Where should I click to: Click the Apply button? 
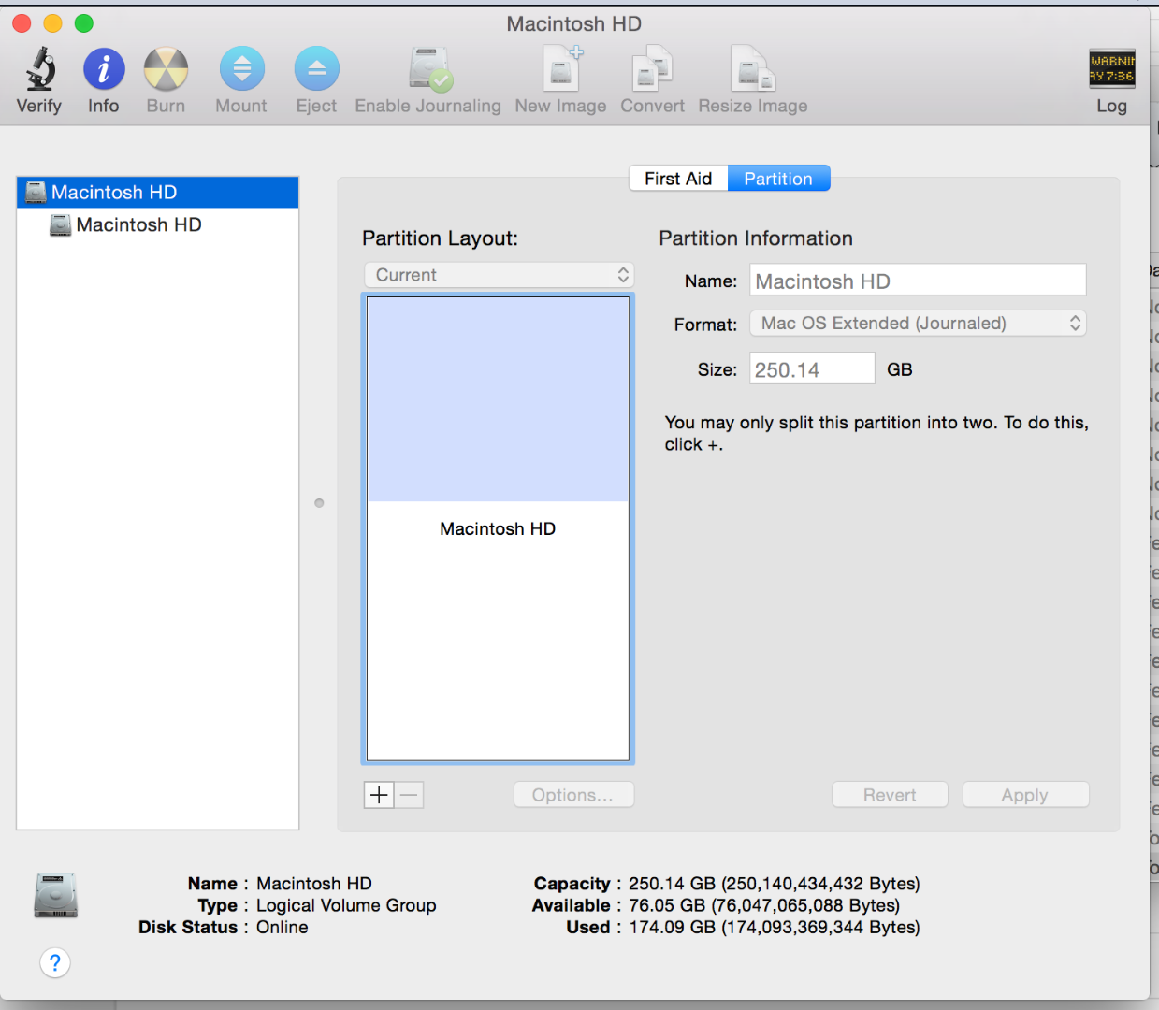1025,794
